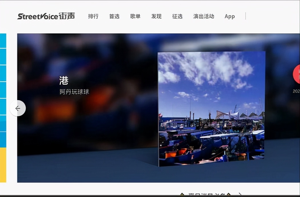Click the StreetVoice 街声 logo
This screenshot has height=197, width=300.
[46, 16]
